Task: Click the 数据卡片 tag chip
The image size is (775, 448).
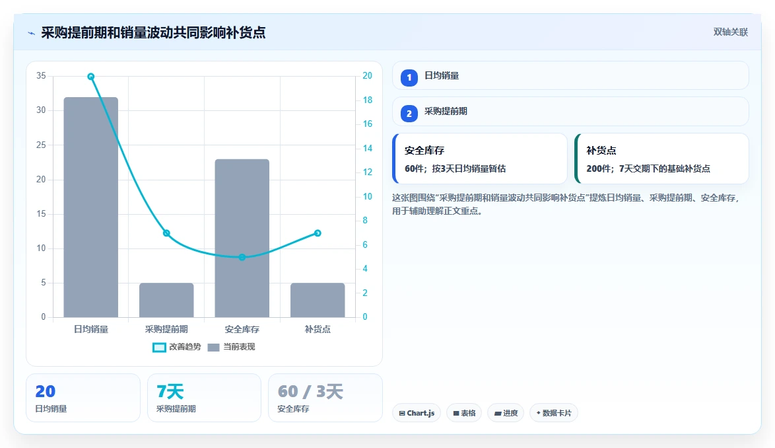Action: click(x=554, y=413)
